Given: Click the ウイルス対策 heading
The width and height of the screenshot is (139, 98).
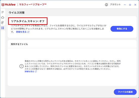Looking at the screenshot, I should click(17, 13).
